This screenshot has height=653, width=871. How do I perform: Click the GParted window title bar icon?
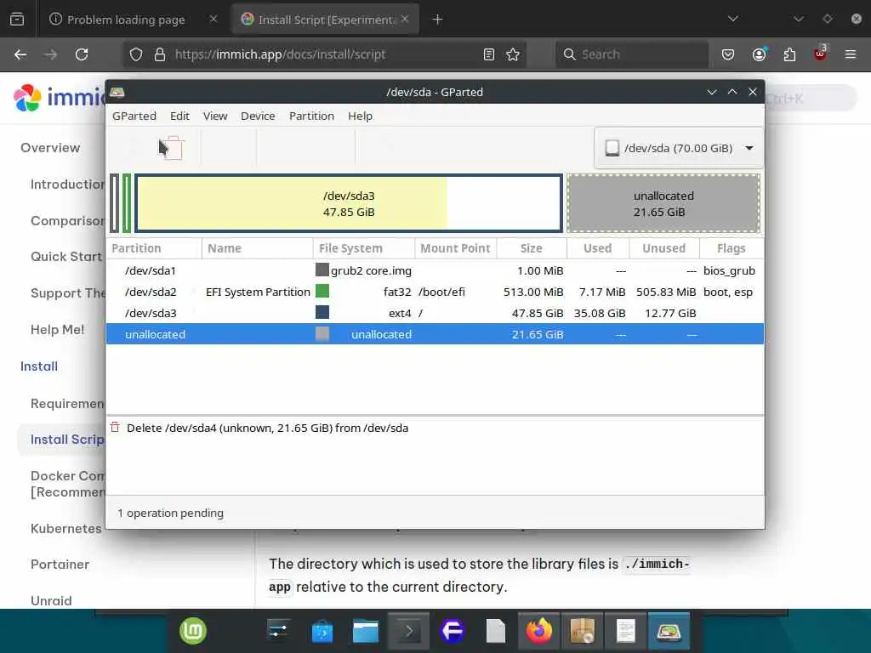[x=117, y=92]
